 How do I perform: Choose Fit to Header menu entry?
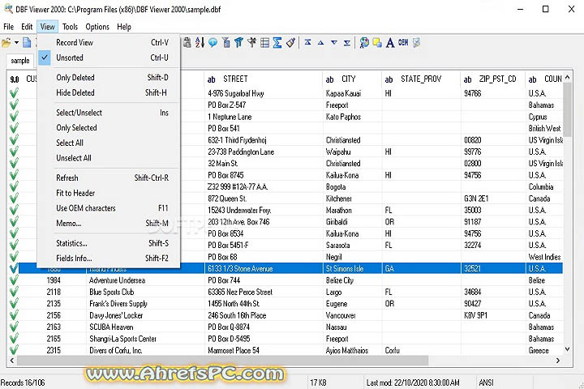[x=109, y=193]
